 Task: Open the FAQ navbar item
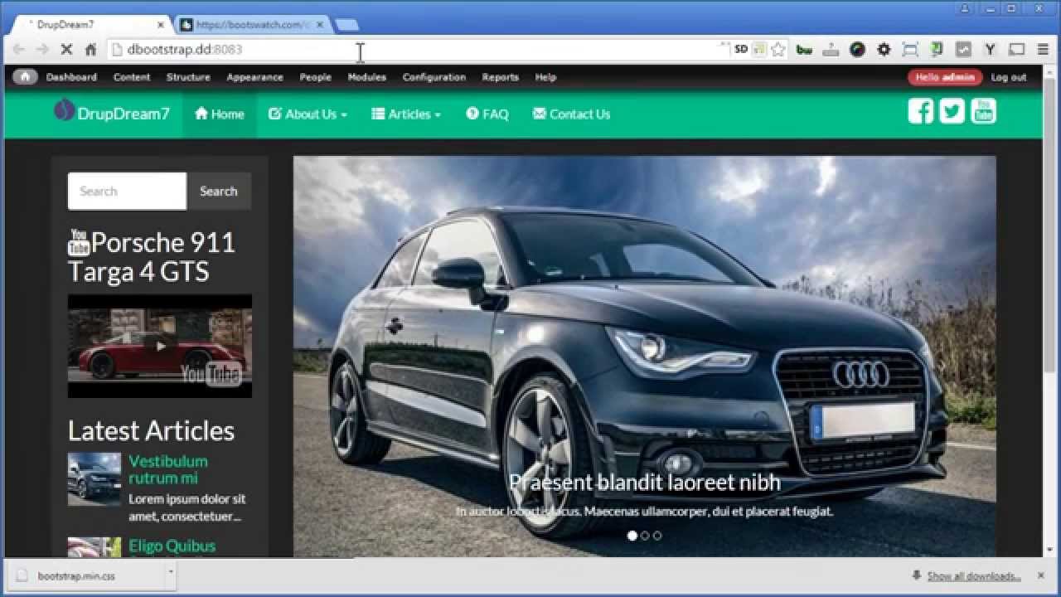[x=487, y=114]
